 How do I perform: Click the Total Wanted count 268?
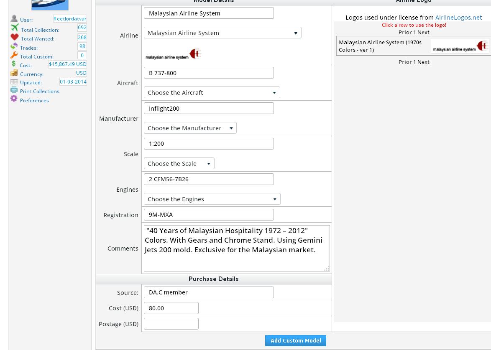[x=82, y=37]
